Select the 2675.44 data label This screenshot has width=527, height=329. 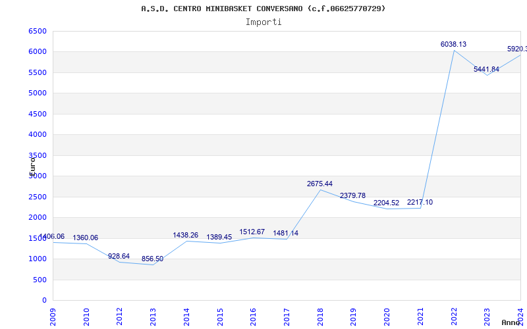(x=319, y=184)
